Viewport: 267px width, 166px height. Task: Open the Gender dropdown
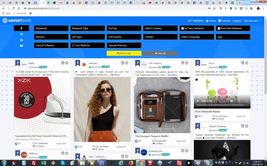pos(160,37)
